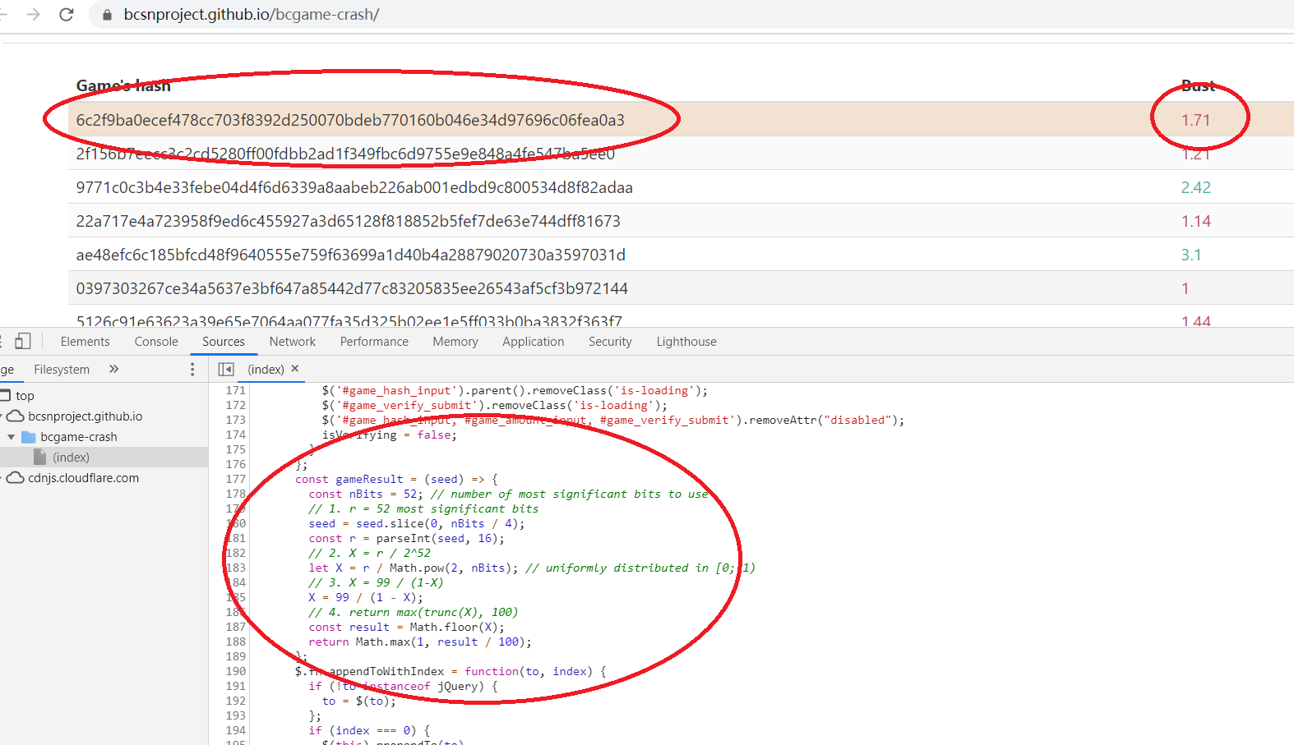Viewport: 1294px width, 745px height.
Task: Select bcsnproject.github.io in the file tree
Action: [85, 416]
